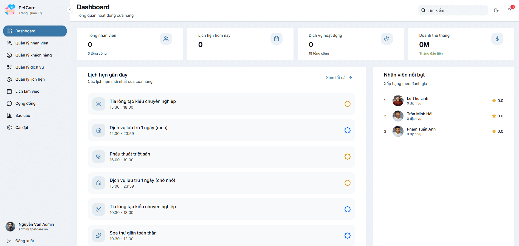Open Quản lý nhân viên menu item
The image size is (519, 246).
point(32,43)
